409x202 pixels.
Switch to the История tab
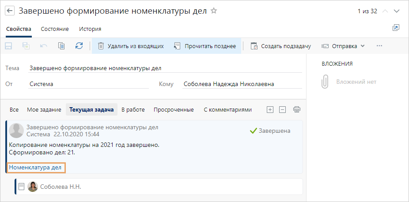tap(90, 29)
